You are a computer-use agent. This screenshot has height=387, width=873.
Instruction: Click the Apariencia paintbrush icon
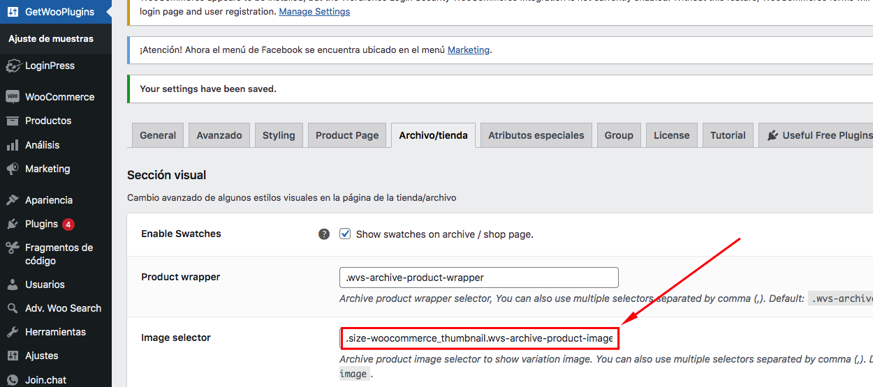13,200
